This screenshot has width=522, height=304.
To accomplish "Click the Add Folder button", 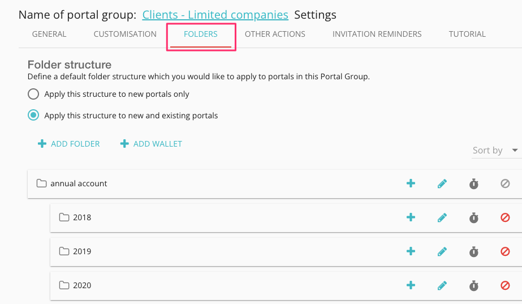I will [x=69, y=144].
